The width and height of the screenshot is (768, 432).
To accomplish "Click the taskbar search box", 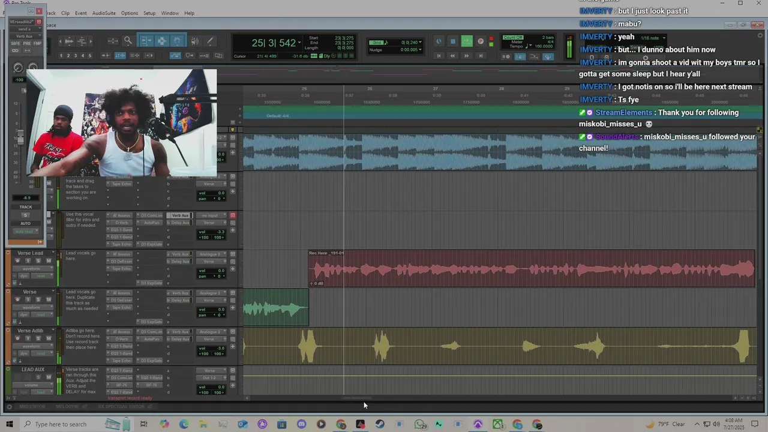I will pyautogui.click(x=60, y=424).
